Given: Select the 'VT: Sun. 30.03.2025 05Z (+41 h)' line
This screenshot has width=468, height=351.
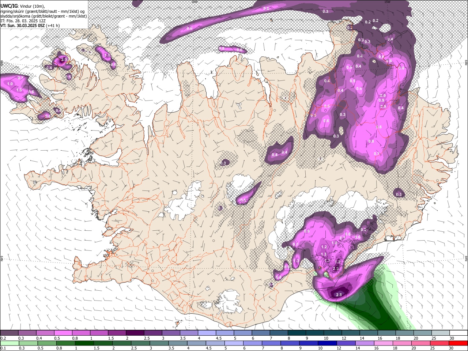Looking at the screenshot, I should tap(30, 26).
